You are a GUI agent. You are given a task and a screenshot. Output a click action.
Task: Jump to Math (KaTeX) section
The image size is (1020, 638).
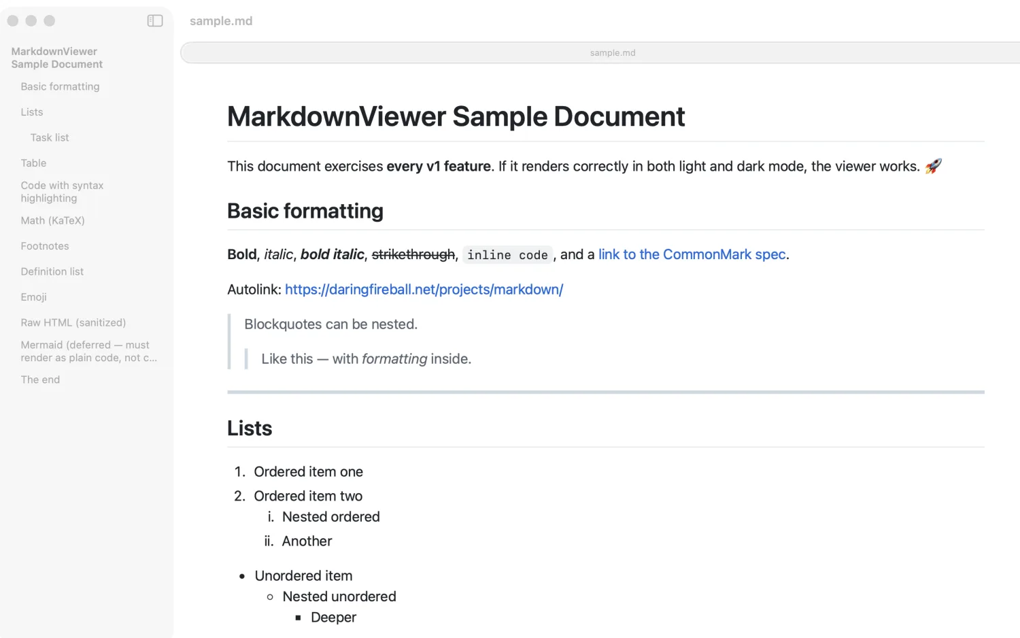pyautogui.click(x=52, y=220)
